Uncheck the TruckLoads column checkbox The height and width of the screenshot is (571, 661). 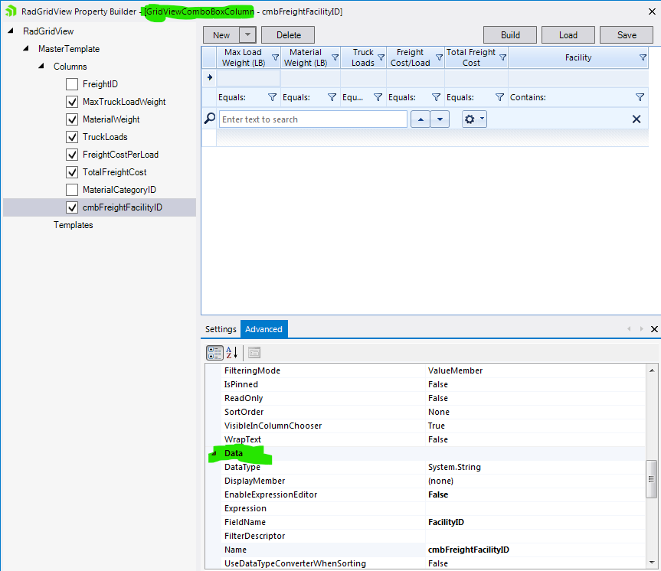pyautogui.click(x=72, y=137)
